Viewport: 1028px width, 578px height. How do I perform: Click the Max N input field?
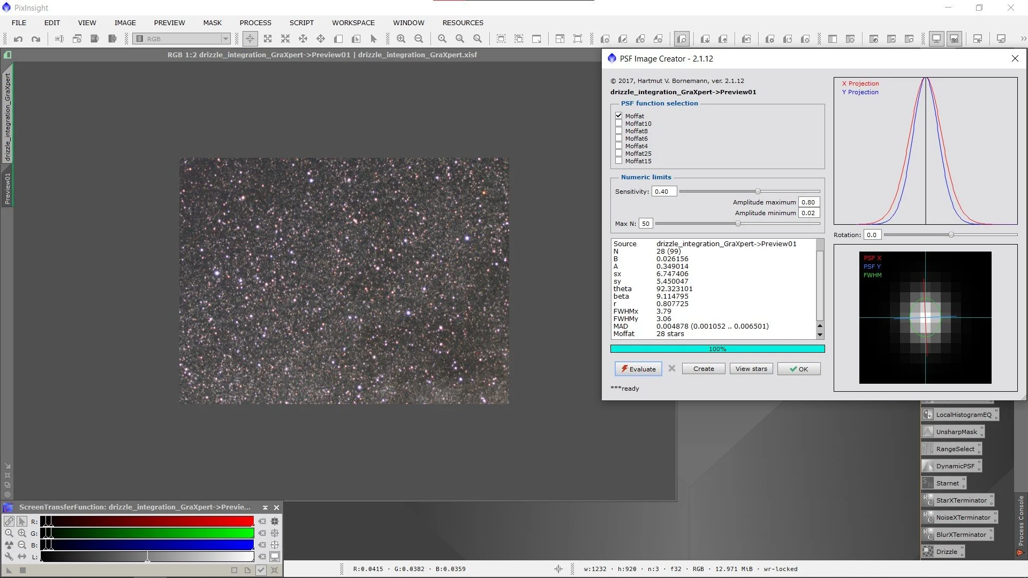[646, 224]
